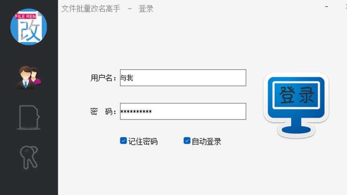Select the blank document sidebar icon
Screen dimensions: 347x195
29,117
